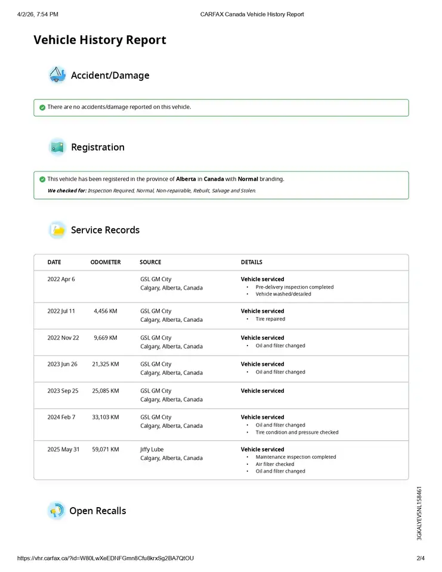Click the no accidents/damage reported message
Viewport: 442px width, 572px height.
pyautogui.click(x=119, y=107)
